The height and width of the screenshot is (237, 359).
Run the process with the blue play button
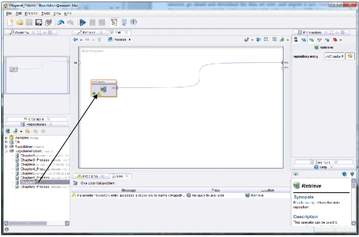[82, 22]
